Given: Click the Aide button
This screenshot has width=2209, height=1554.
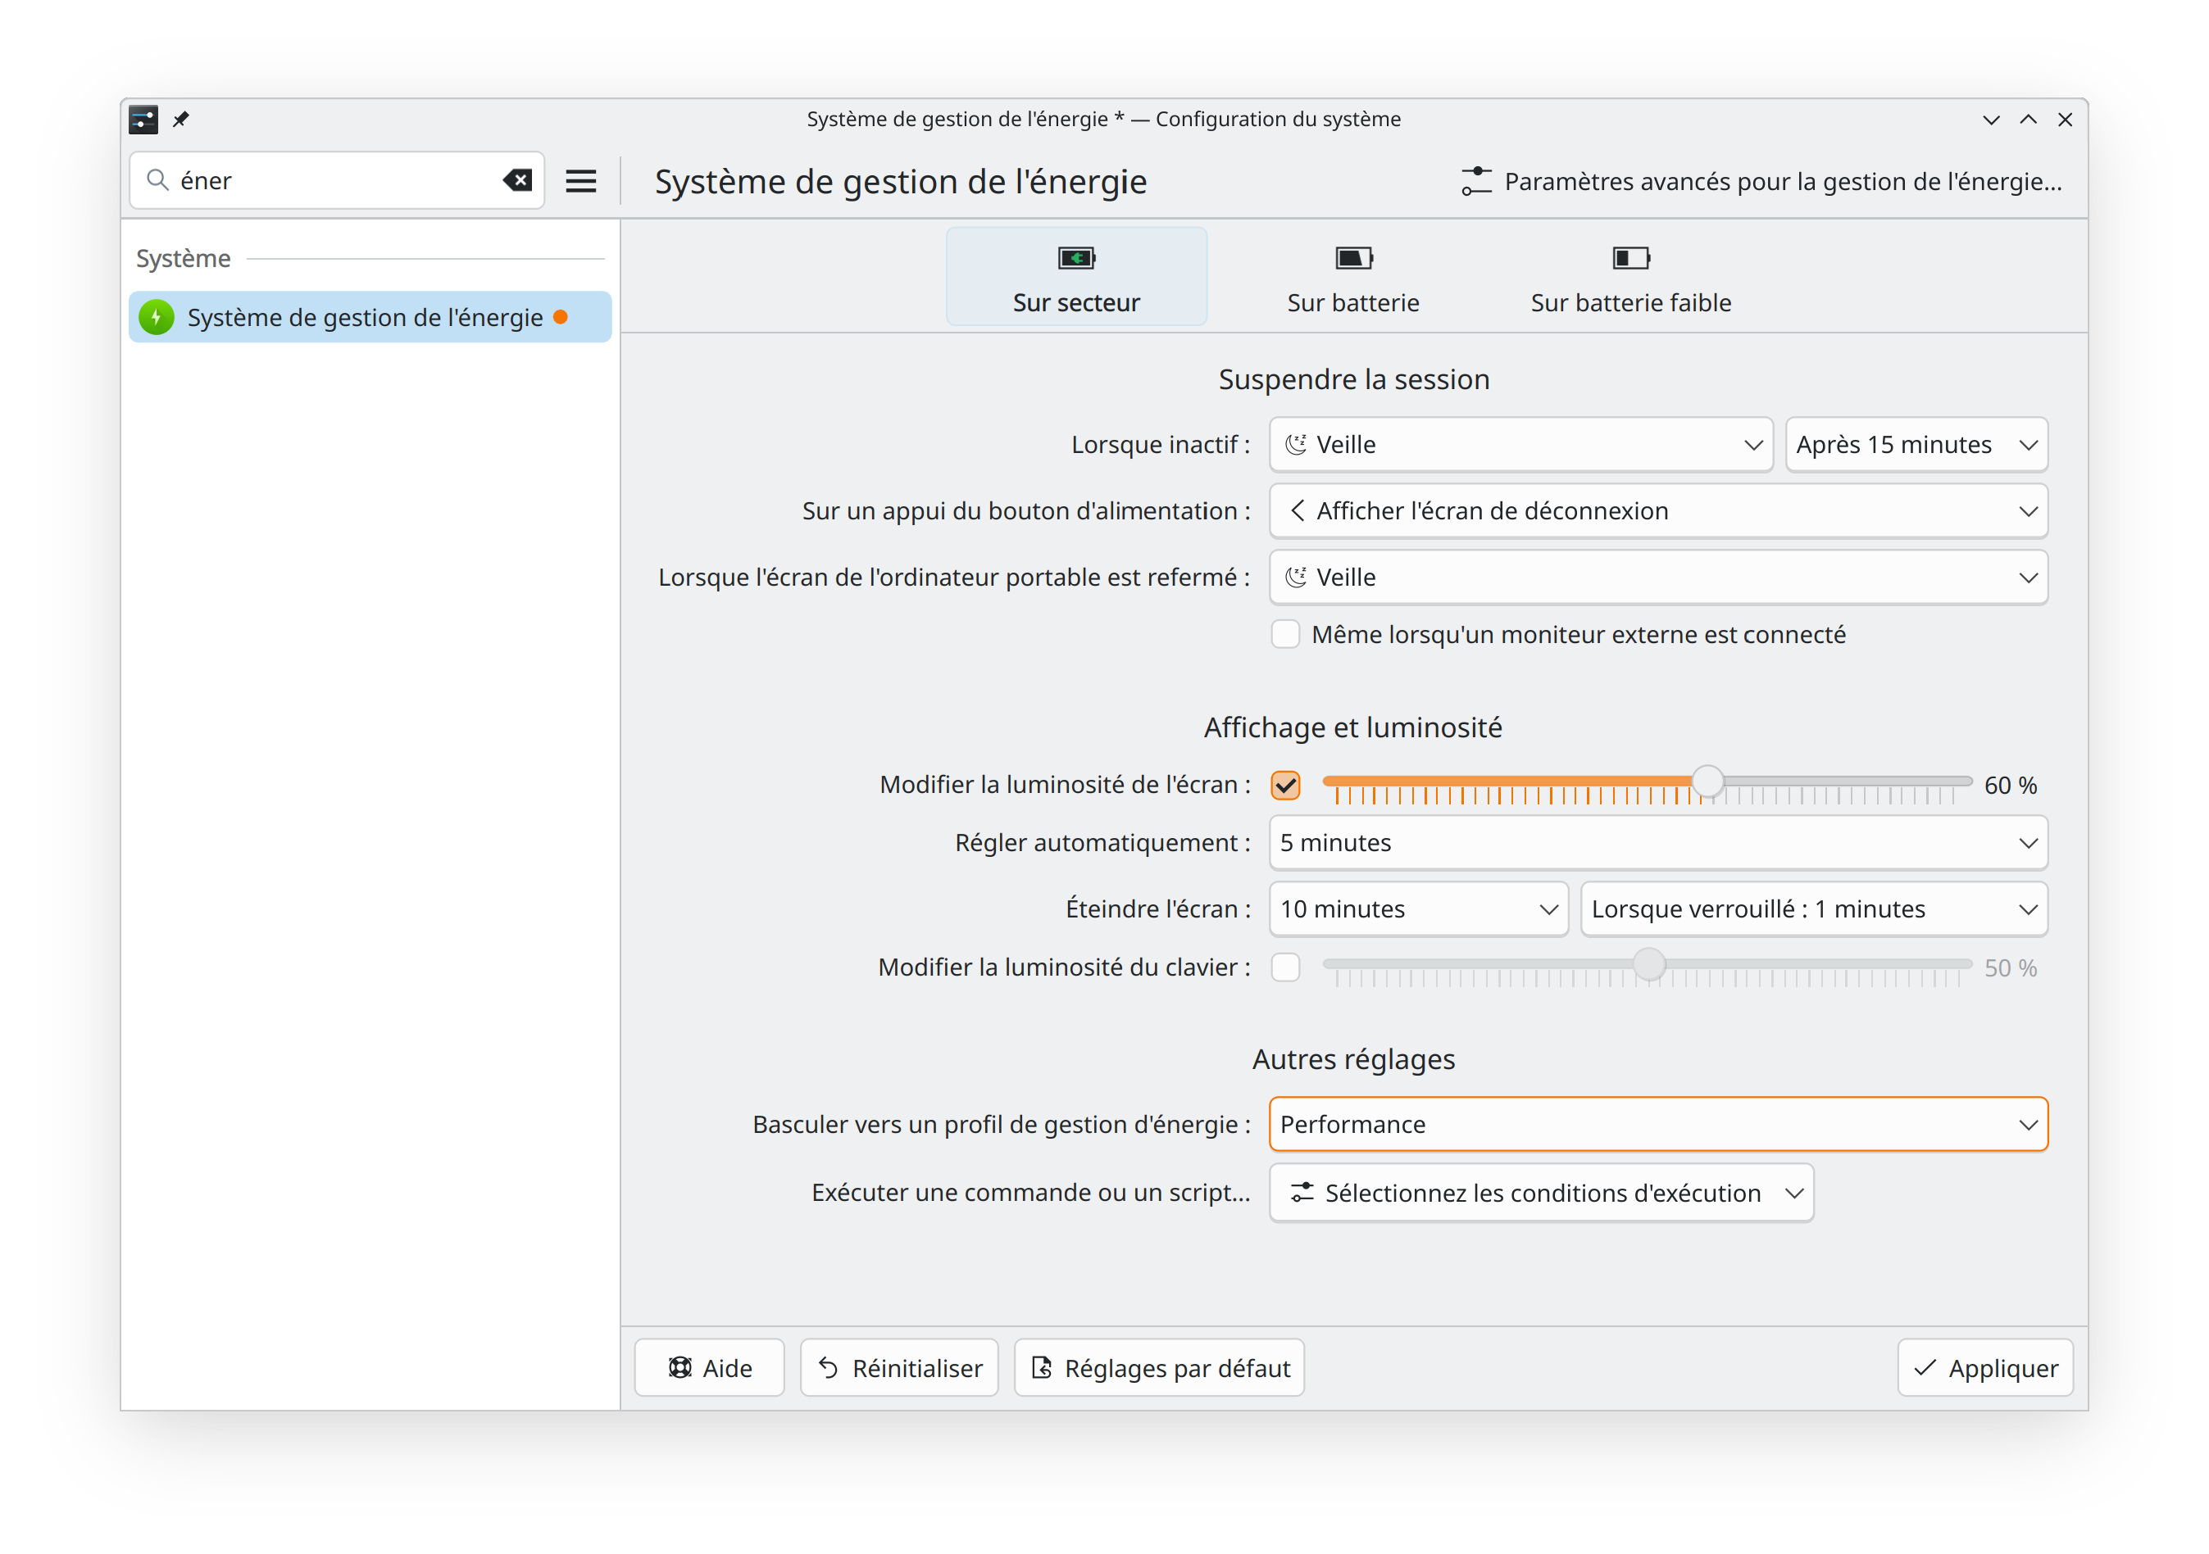Looking at the screenshot, I should (709, 1367).
